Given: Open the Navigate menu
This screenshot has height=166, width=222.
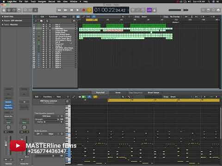Looking at the screenshot, I should pyautogui.click(x=42, y=1).
